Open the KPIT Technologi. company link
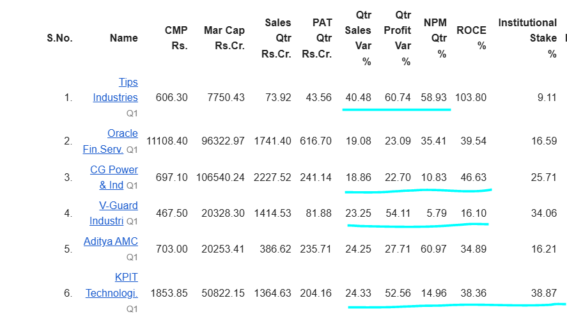567x321 pixels. click(x=112, y=285)
